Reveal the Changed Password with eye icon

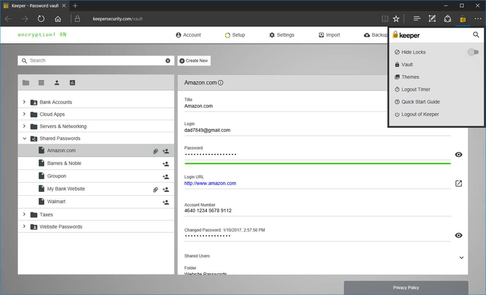[x=459, y=235]
